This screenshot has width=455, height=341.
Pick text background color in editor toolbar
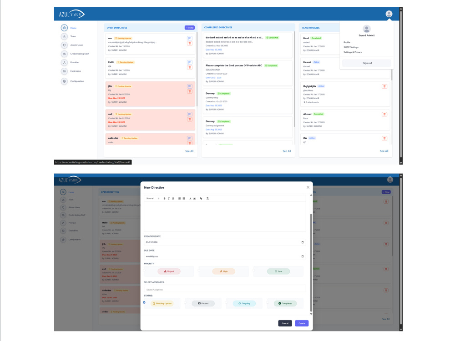pyautogui.click(x=194, y=199)
